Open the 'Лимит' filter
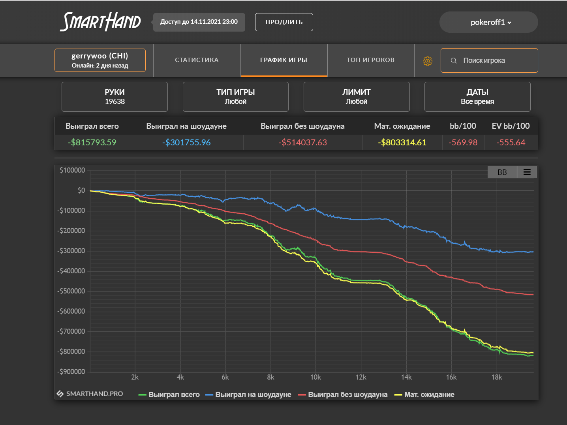Viewport: 567px width, 425px height. click(356, 97)
